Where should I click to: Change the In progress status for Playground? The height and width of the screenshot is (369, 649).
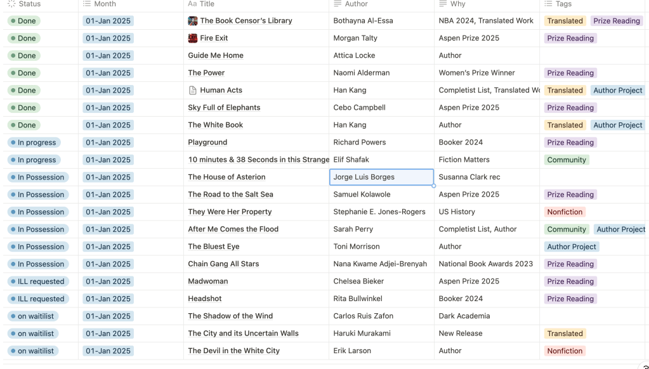point(34,143)
